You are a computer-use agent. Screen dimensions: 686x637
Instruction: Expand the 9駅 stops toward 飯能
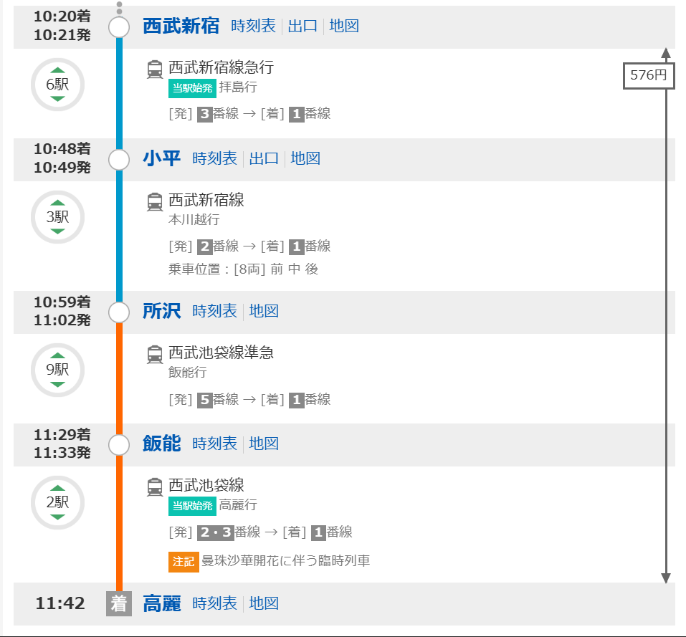coord(57,370)
